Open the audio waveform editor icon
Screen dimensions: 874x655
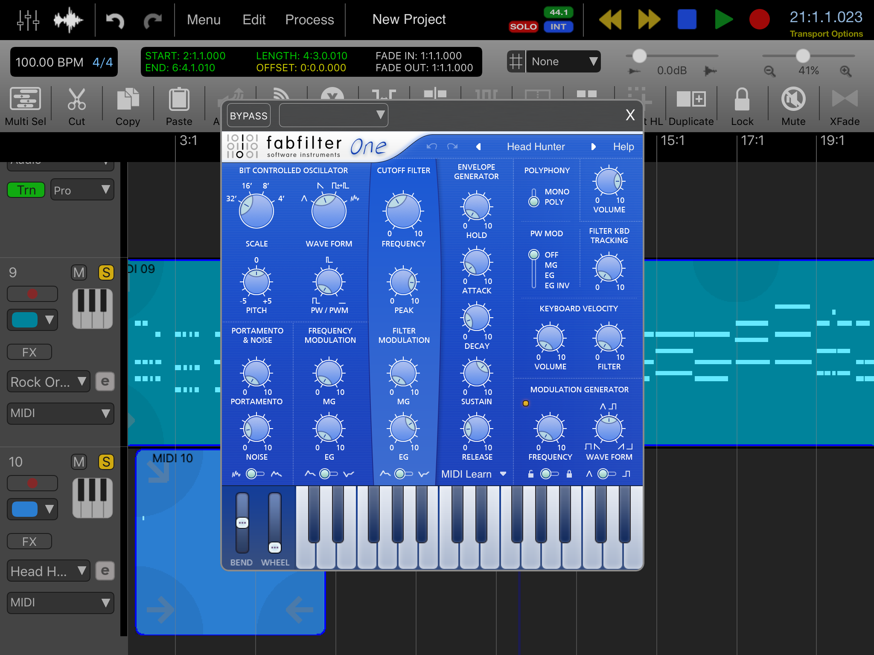click(68, 20)
